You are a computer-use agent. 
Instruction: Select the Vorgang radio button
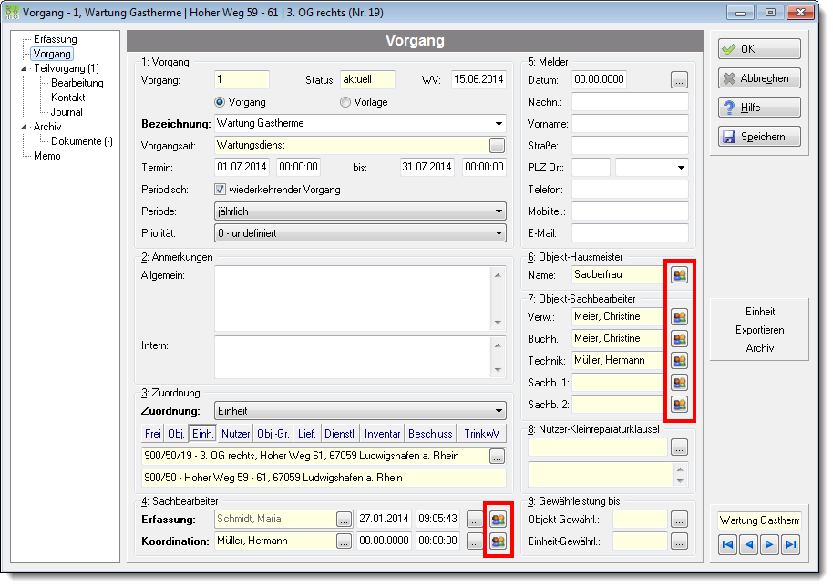(x=220, y=102)
